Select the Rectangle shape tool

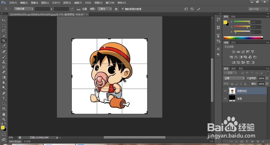(x=4, y=109)
